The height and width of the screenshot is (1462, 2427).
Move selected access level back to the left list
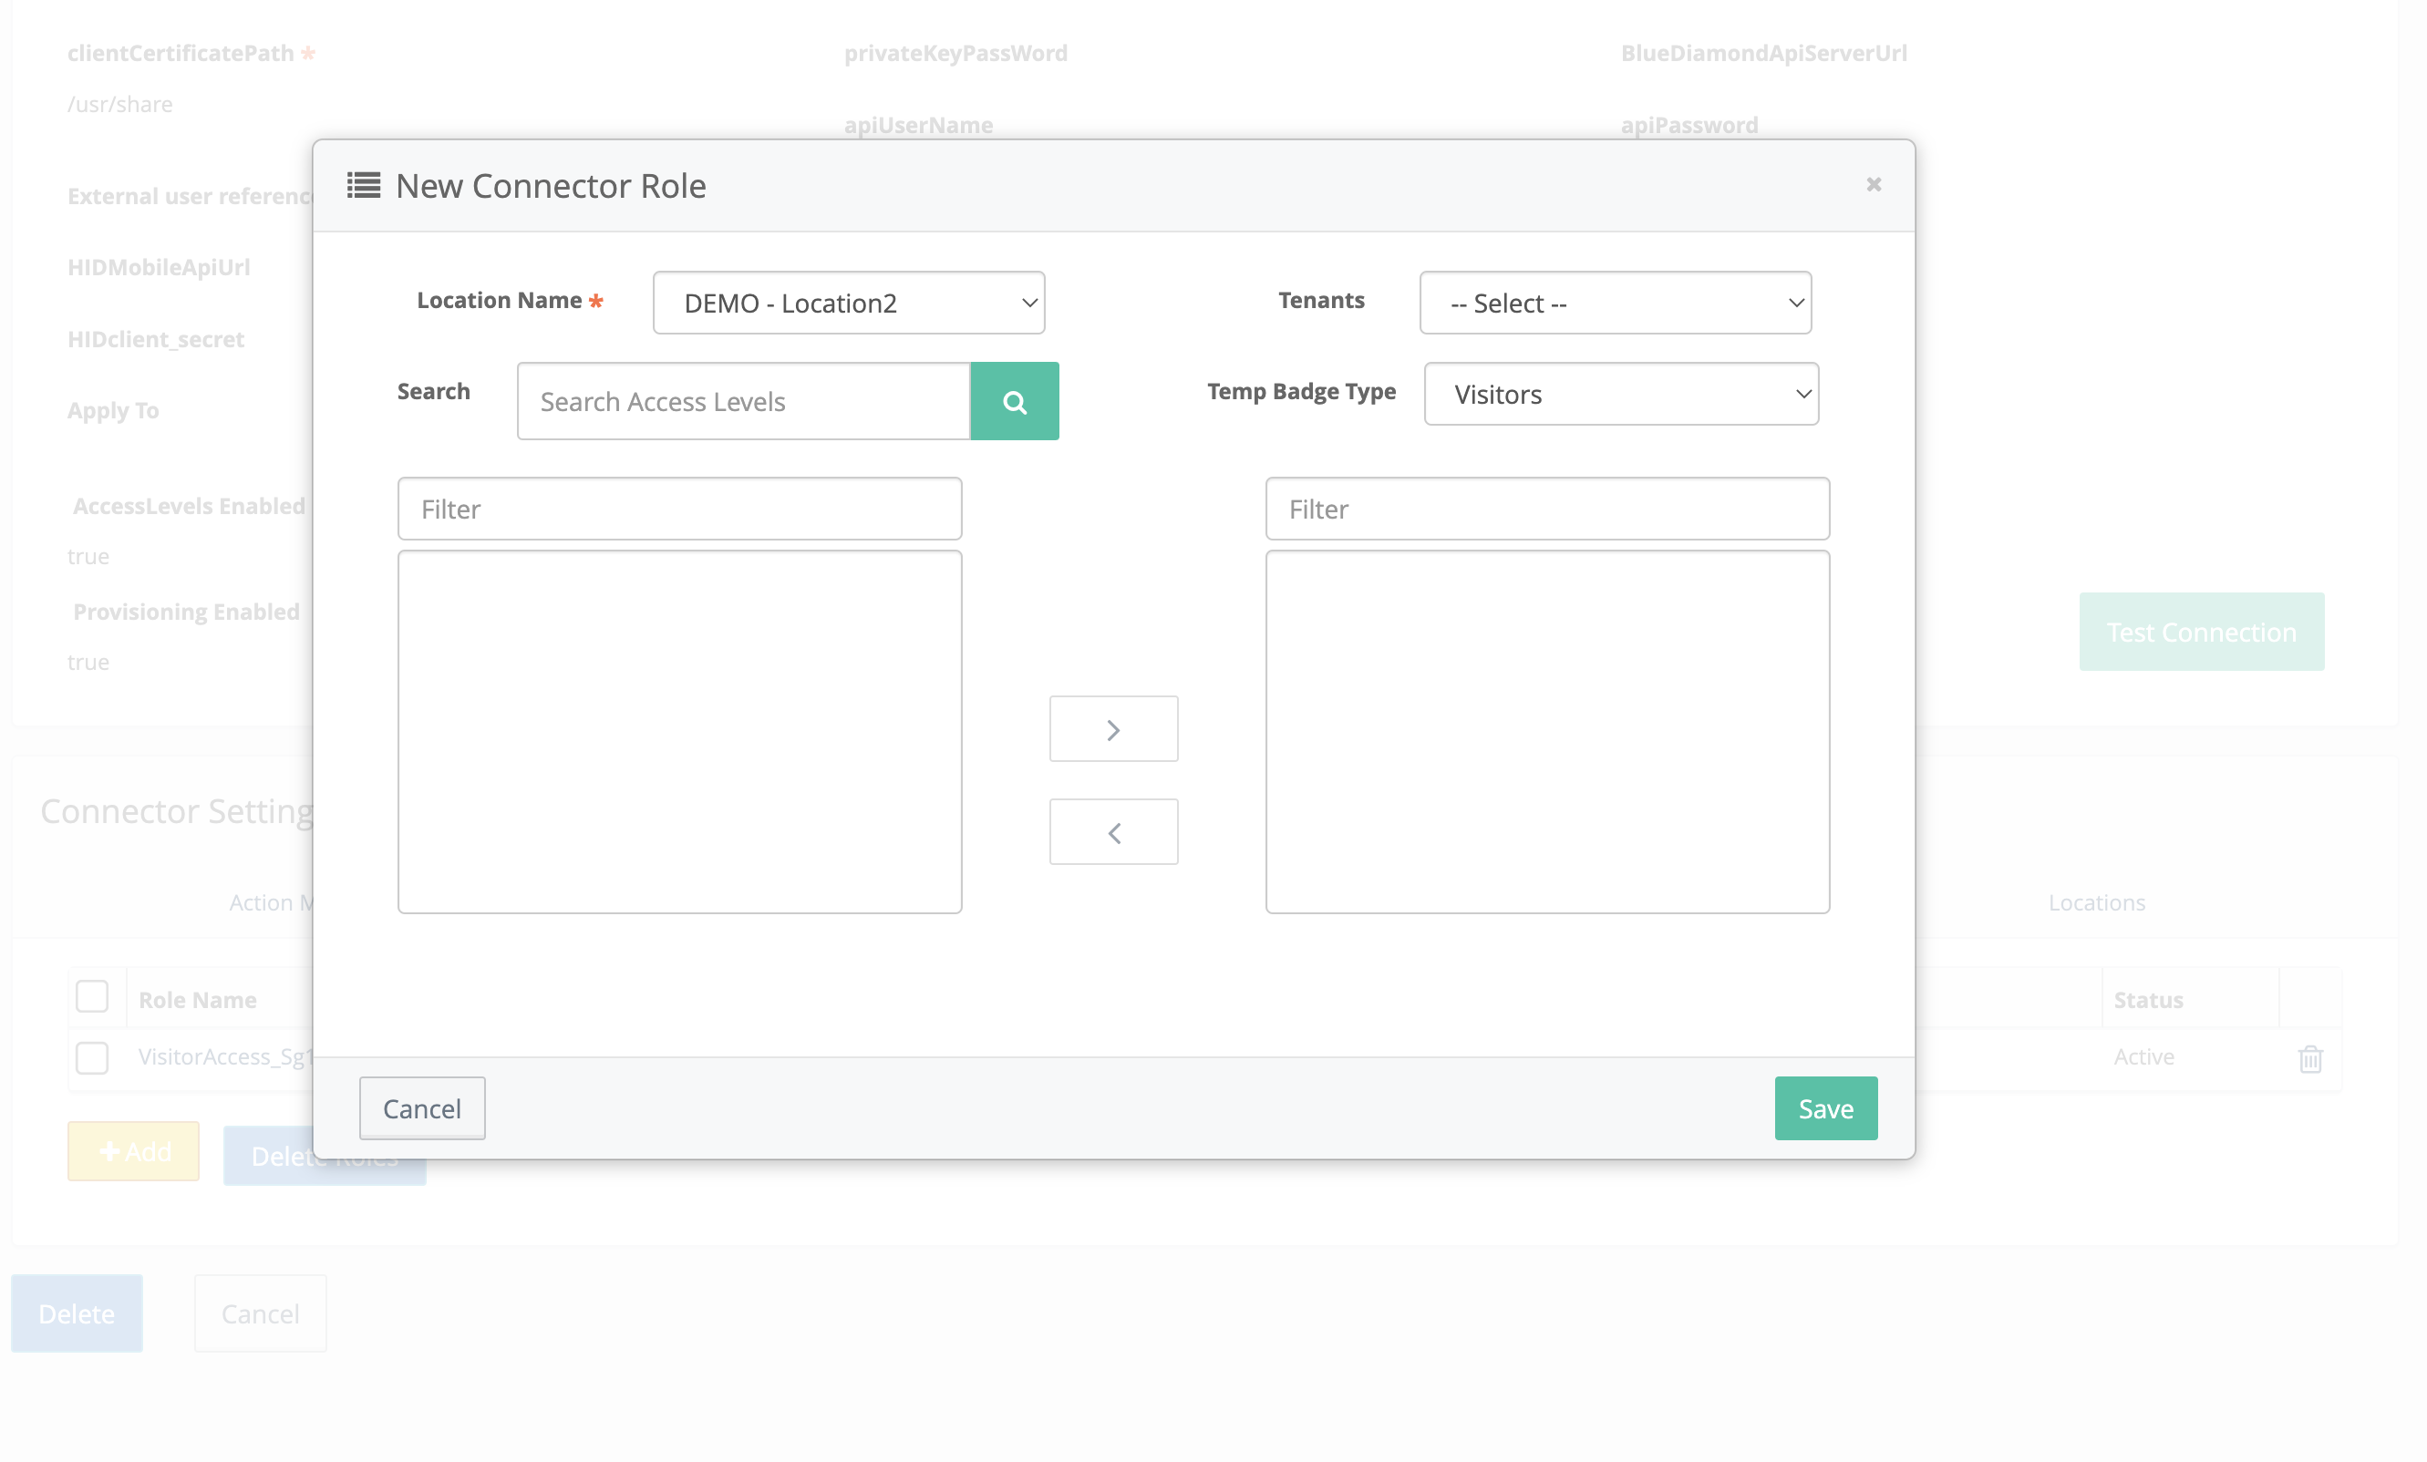click(1113, 832)
